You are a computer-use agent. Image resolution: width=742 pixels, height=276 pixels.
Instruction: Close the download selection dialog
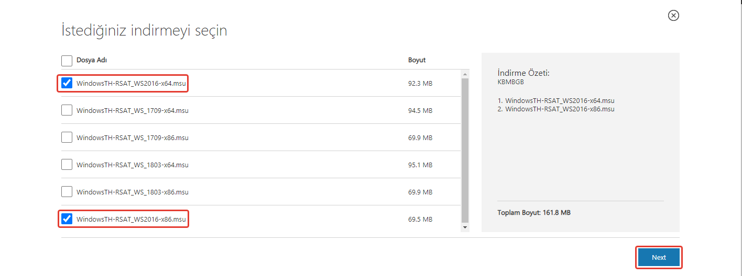click(x=673, y=16)
